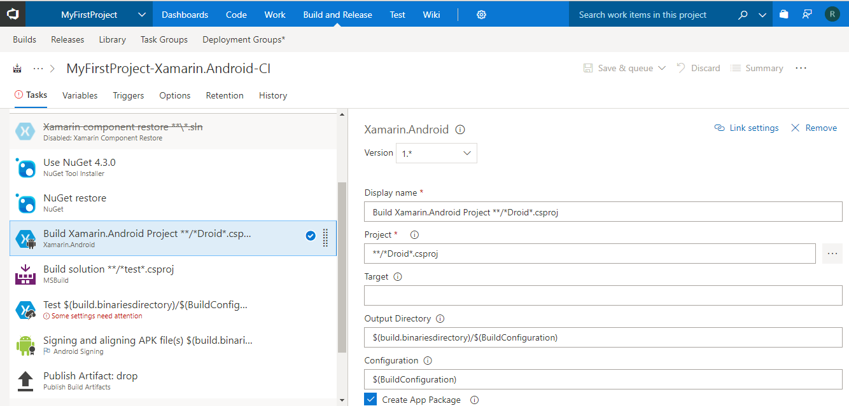
Task: Toggle the Create App Package checkbox
Action: [x=370, y=399]
